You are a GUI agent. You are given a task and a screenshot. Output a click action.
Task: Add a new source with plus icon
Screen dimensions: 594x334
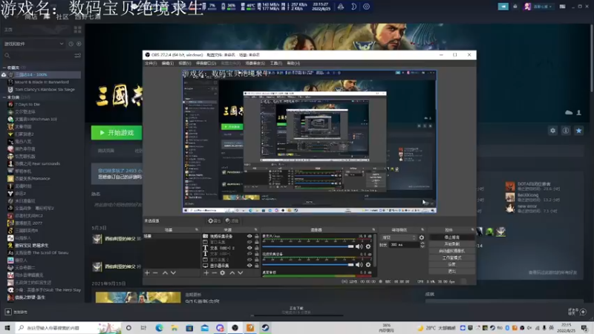tap(206, 272)
